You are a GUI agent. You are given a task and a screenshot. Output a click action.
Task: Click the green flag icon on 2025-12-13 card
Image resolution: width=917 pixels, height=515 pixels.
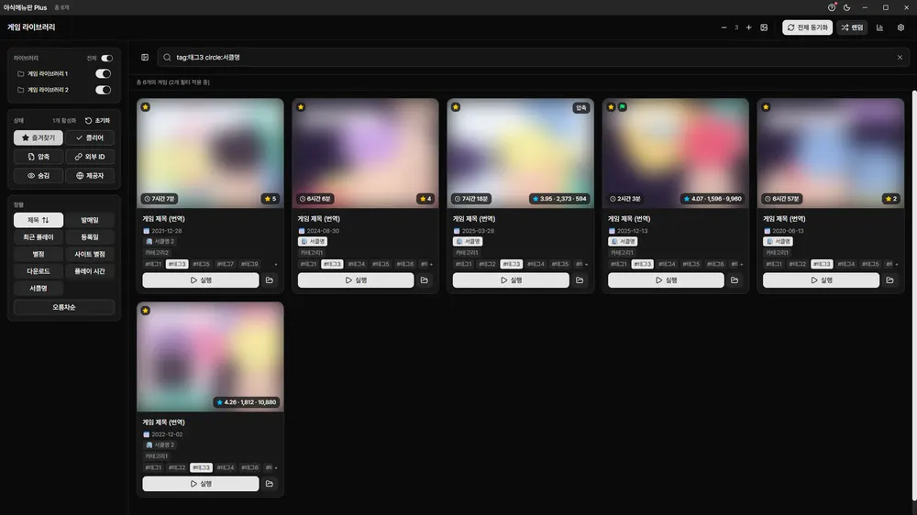click(623, 107)
